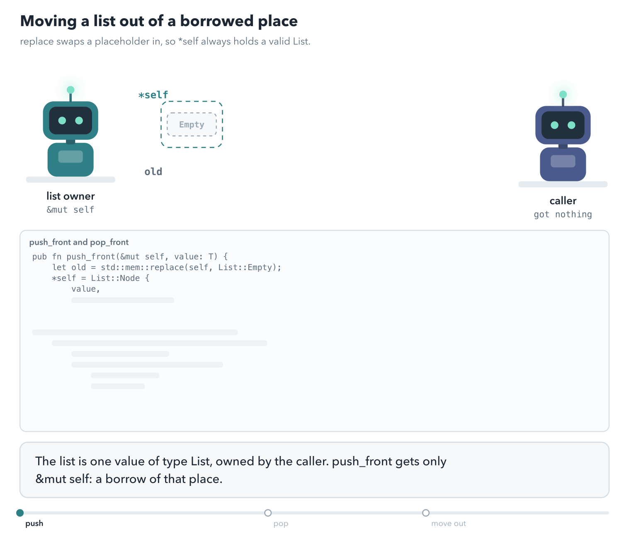
Task: Jump to the pop timeline marker
Action: pos(268,513)
